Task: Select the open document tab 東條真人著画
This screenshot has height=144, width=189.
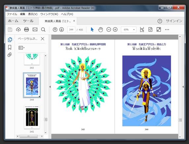Action: pyautogui.click(x=58, y=21)
